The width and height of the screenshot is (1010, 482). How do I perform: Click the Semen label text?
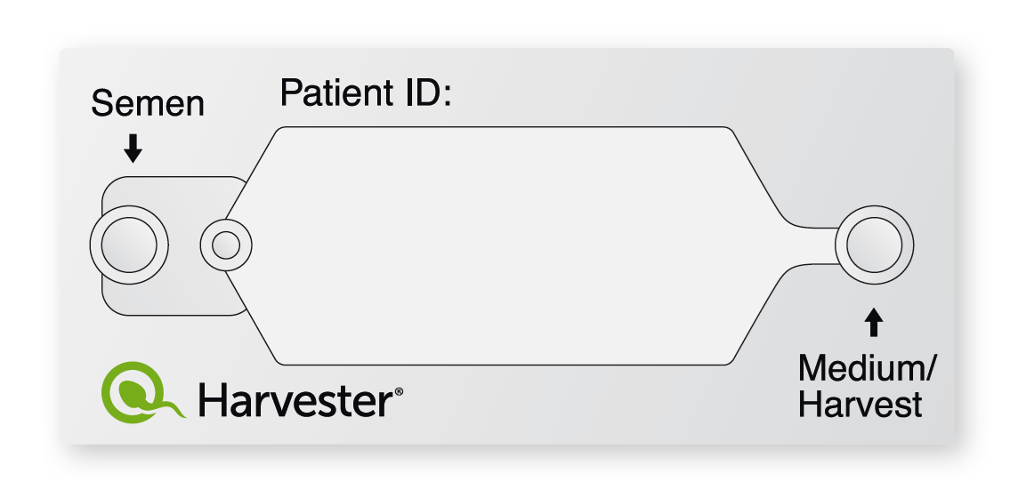pos(148,104)
